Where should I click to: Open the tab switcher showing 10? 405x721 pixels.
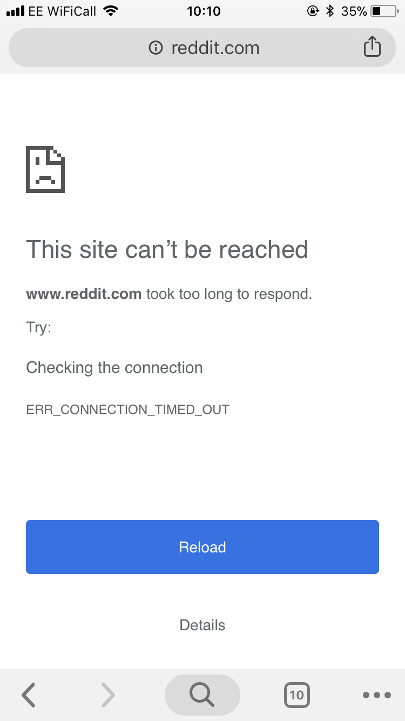click(x=296, y=695)
